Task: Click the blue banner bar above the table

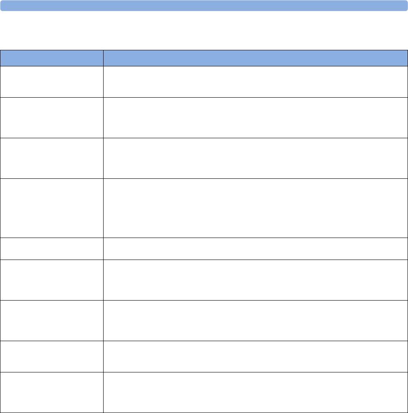Action: (204, 5)
